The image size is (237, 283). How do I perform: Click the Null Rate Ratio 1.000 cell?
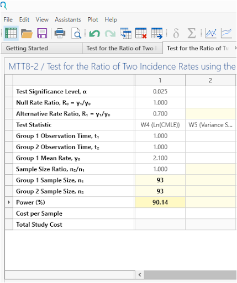[160, 103]
